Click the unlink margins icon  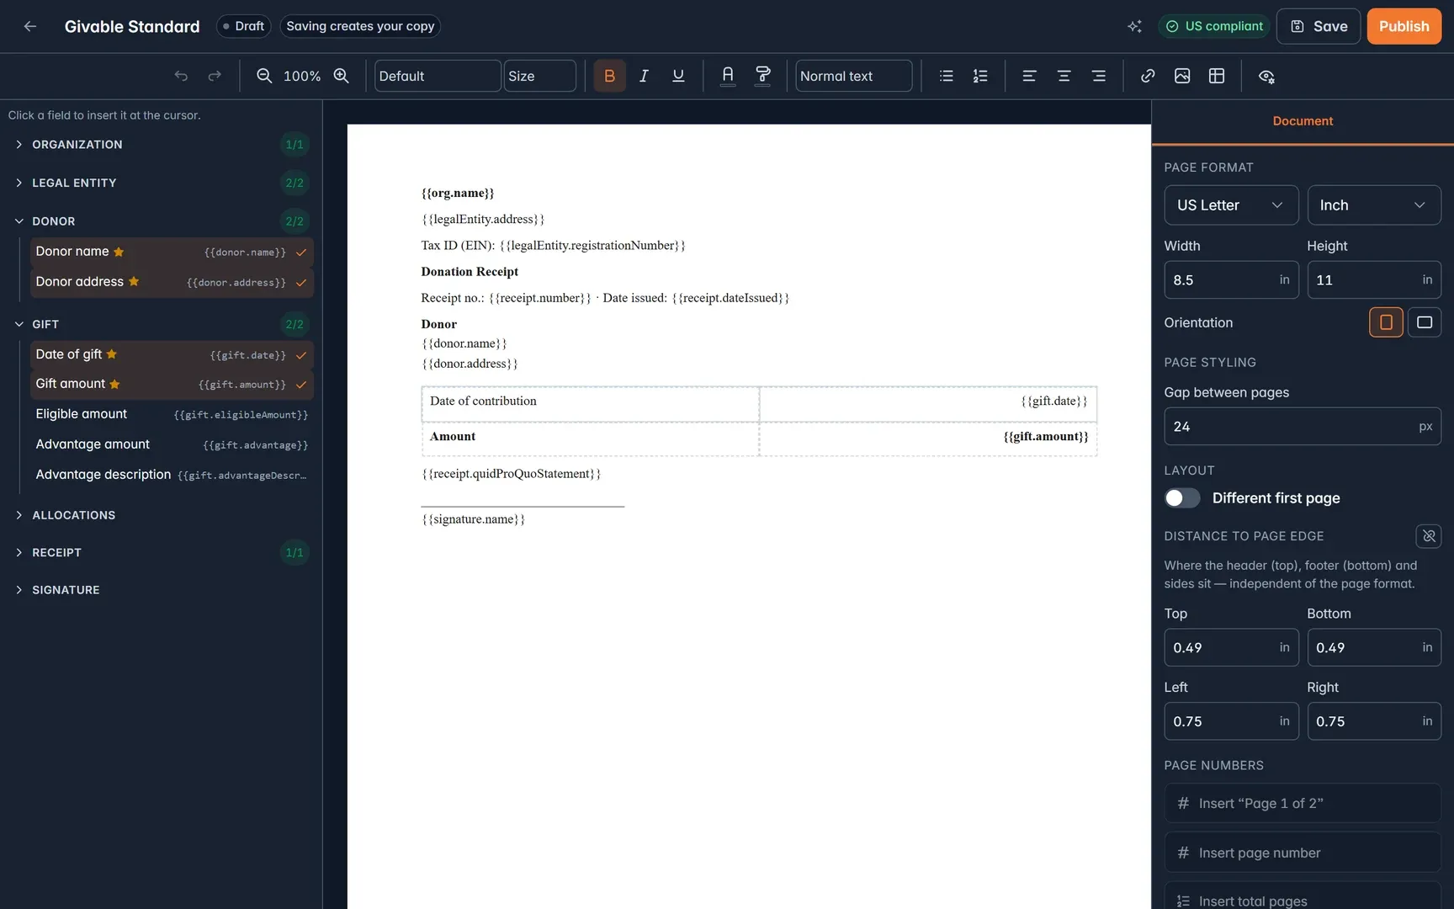coord(1429,536)
